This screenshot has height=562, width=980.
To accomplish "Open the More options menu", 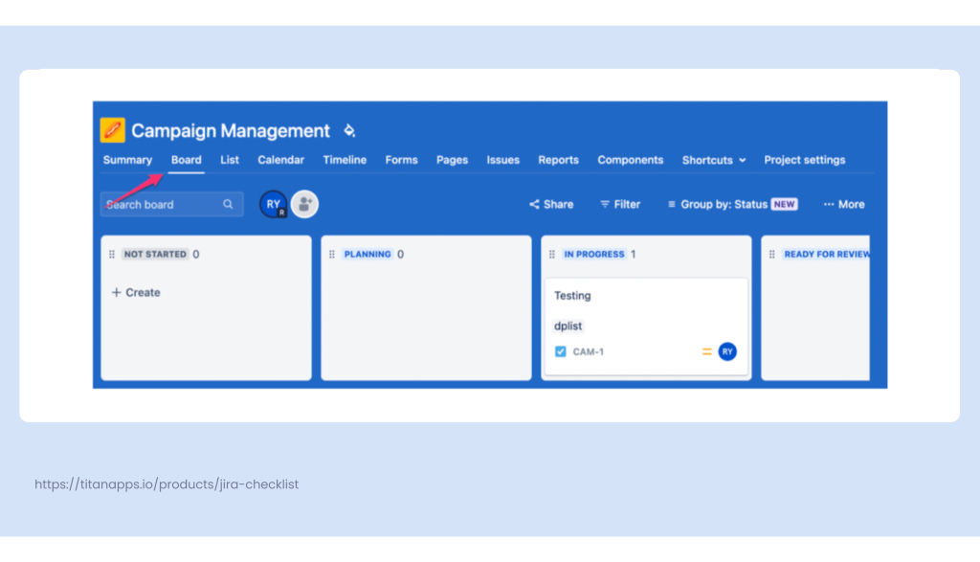I will pos(843,204).
